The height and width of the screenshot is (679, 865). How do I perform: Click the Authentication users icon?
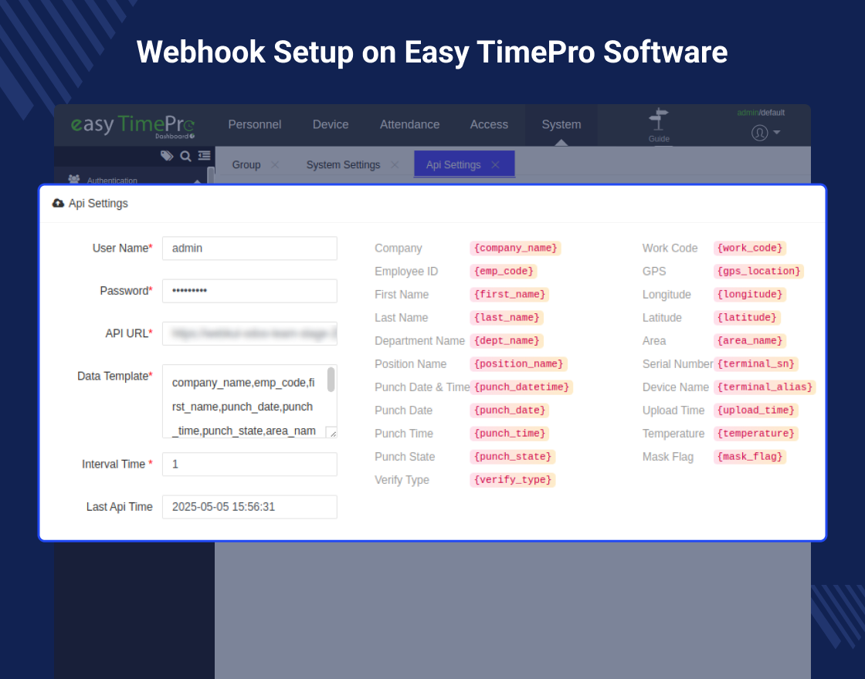(x=74, y=179)
